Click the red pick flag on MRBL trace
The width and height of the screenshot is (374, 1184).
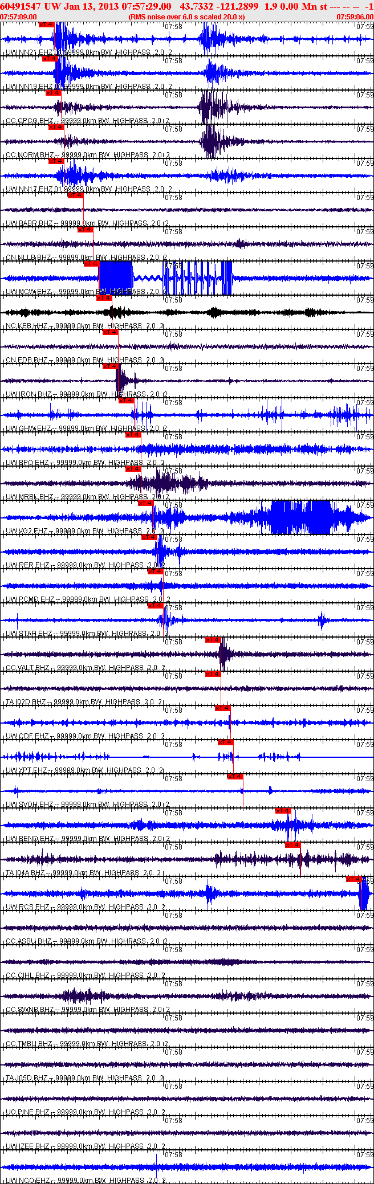[x=133, y=469]
